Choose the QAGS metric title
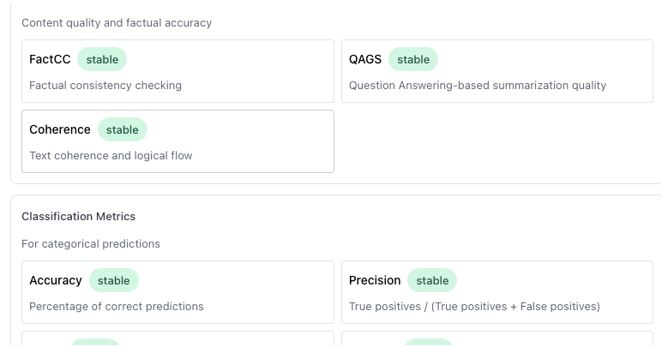 pos(365,59)
